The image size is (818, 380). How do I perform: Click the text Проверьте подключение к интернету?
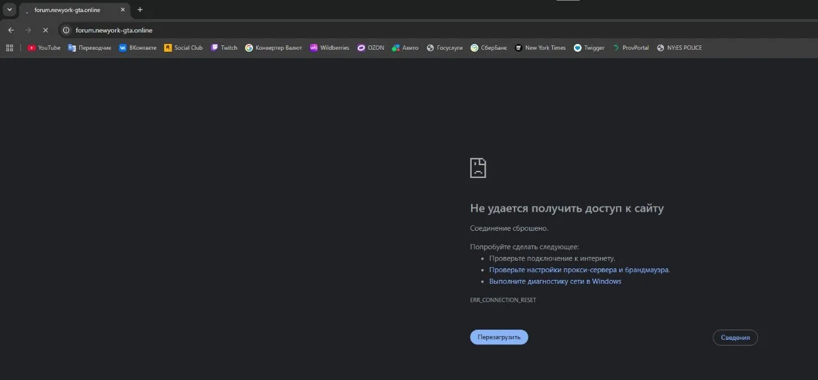coord(552,258)
